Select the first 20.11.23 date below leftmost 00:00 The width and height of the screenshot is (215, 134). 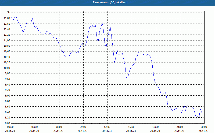[x=10, y=131]
